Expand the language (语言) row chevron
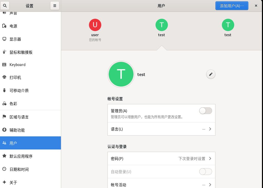The width and height of the screenshot is (263, 188). (x=210, y=129)
